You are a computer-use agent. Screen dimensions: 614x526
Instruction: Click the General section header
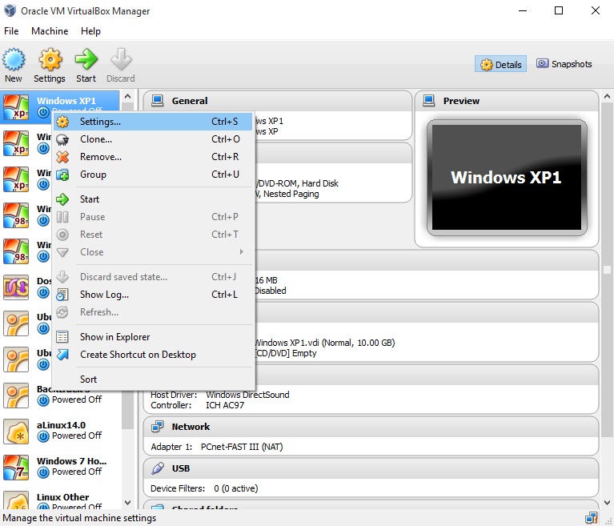click(x=278, y=101)
